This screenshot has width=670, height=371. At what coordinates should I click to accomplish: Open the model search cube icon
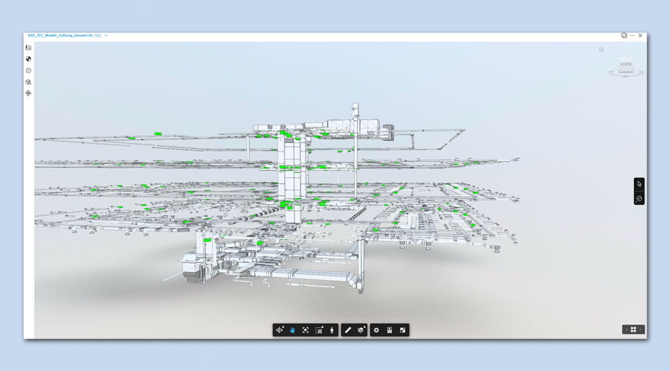pos(29,82)
